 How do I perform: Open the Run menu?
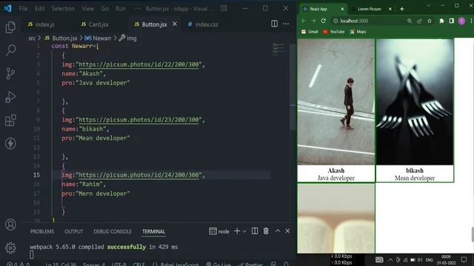[121, 9]
